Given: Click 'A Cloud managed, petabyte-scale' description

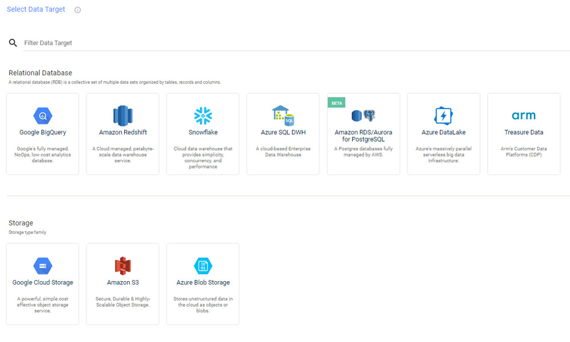Looking at the screenshot, I should point(123,155).
